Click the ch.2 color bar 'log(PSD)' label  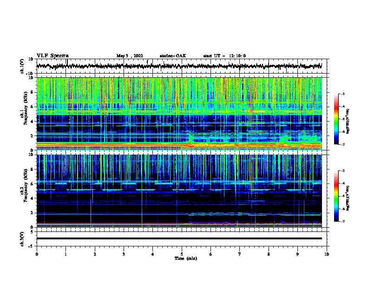tap(348, 198)
